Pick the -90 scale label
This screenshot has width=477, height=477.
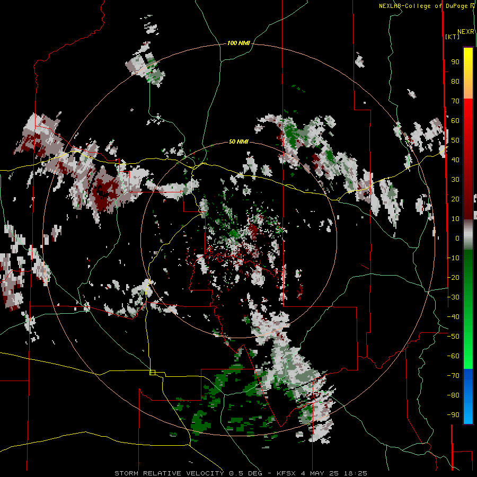coord(453,415)
